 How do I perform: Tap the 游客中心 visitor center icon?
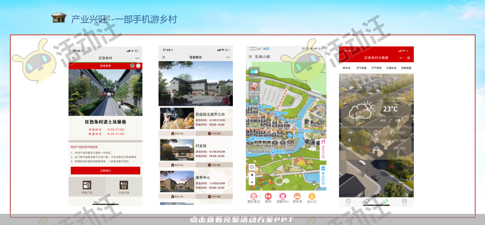(x=283, y=197)
